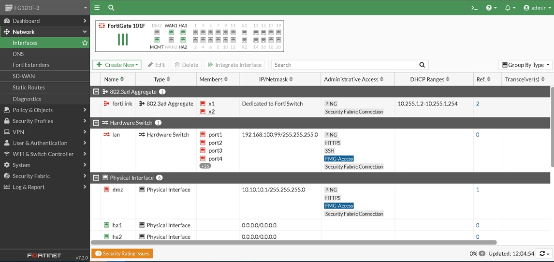Expand WiFi & Switch Controller menu
Image resolution: width=554 pixels, height=262 pixels.
pyautogui.click(x=45, y=154)
